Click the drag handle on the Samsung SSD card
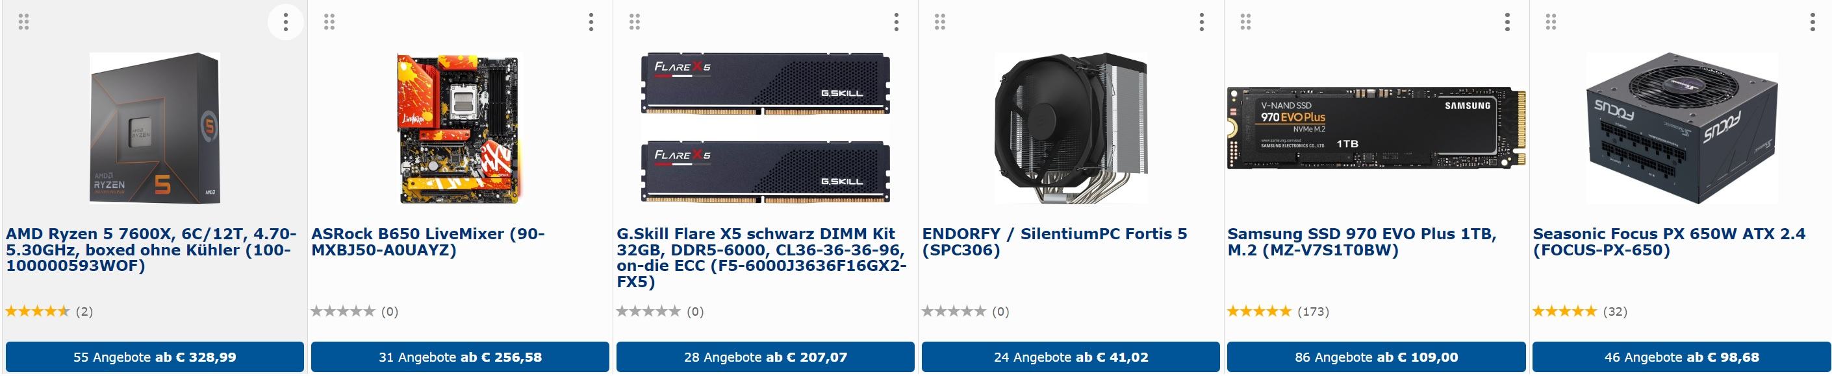This screenshot has width=1832, height=376. click(1245, 22)
